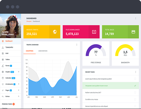Click the Files Downloaded 5,478,123 value

(72, 34)
